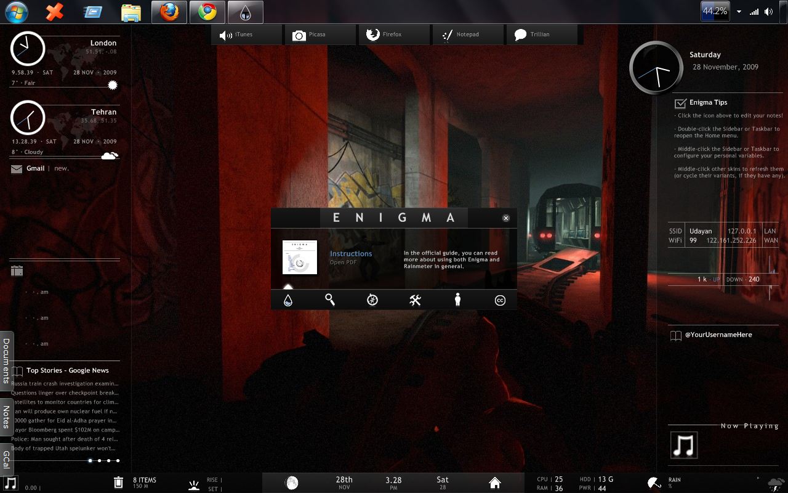The height and width of the screenshot is (493, 788).
Task: Open the Bloomberg spent $102M news story
Action: (65, 430)
